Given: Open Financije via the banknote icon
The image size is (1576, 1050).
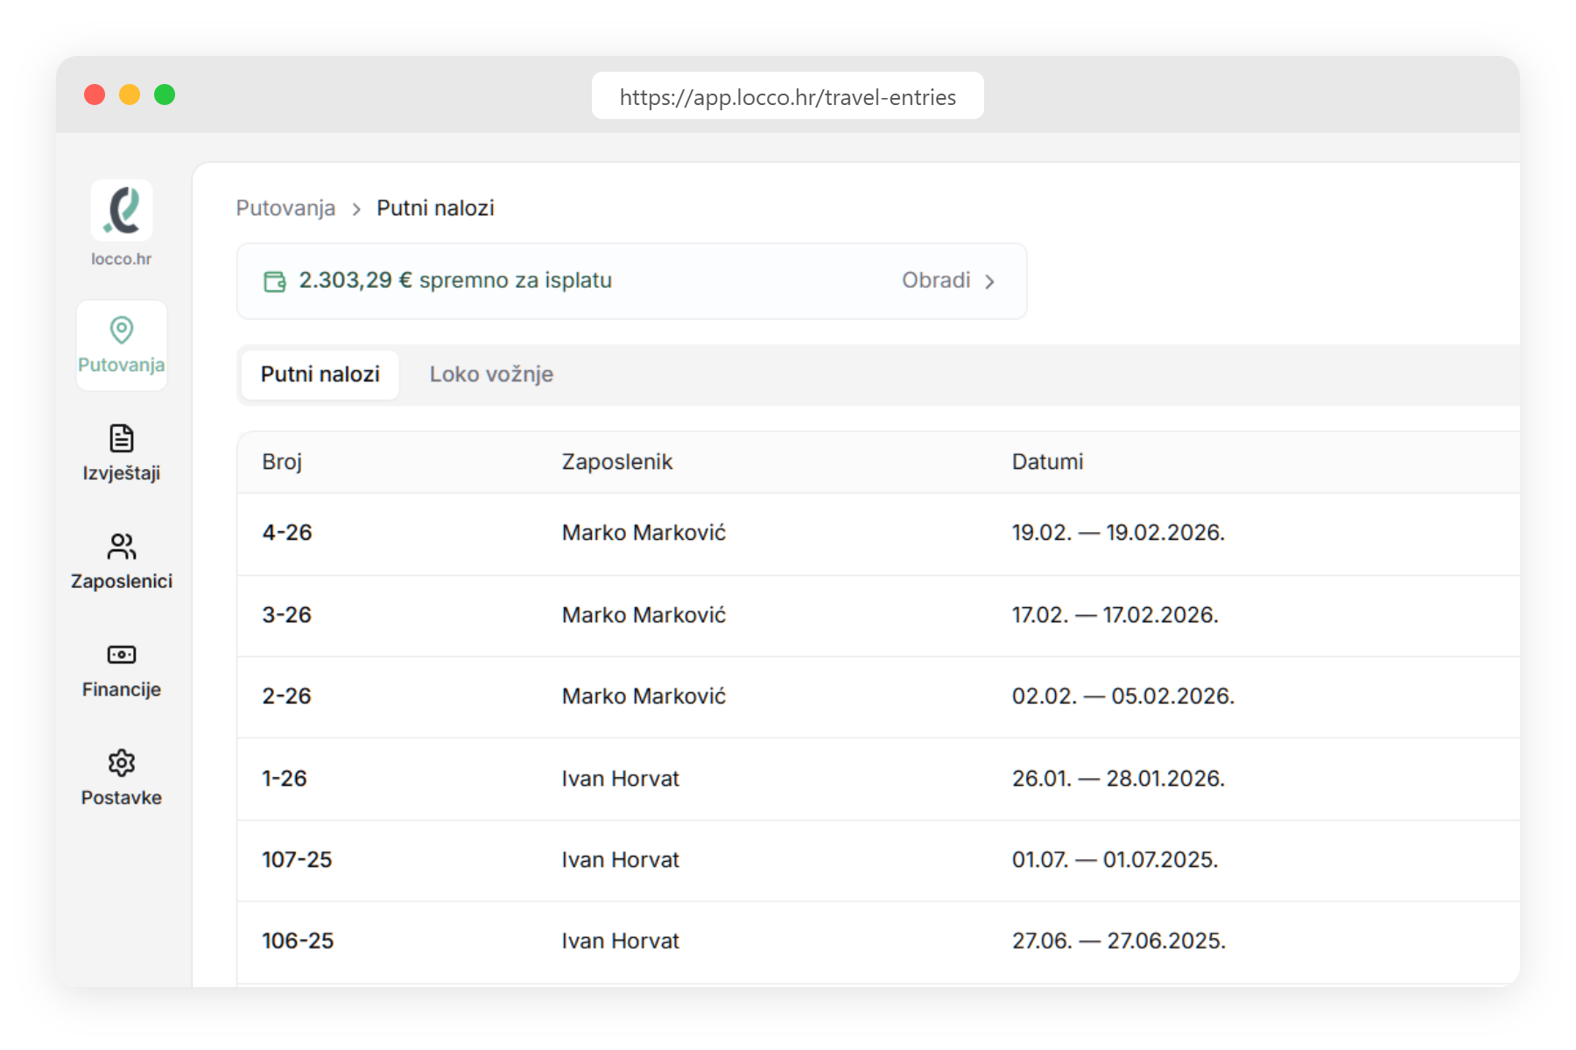Looking at the screenshot, I should pyautogui.click(x=122, y=654).
